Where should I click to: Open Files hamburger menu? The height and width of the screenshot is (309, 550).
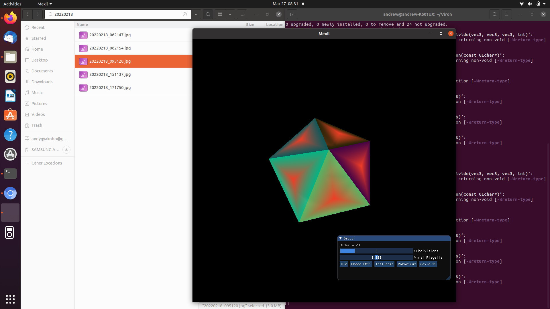coord(242,14)
